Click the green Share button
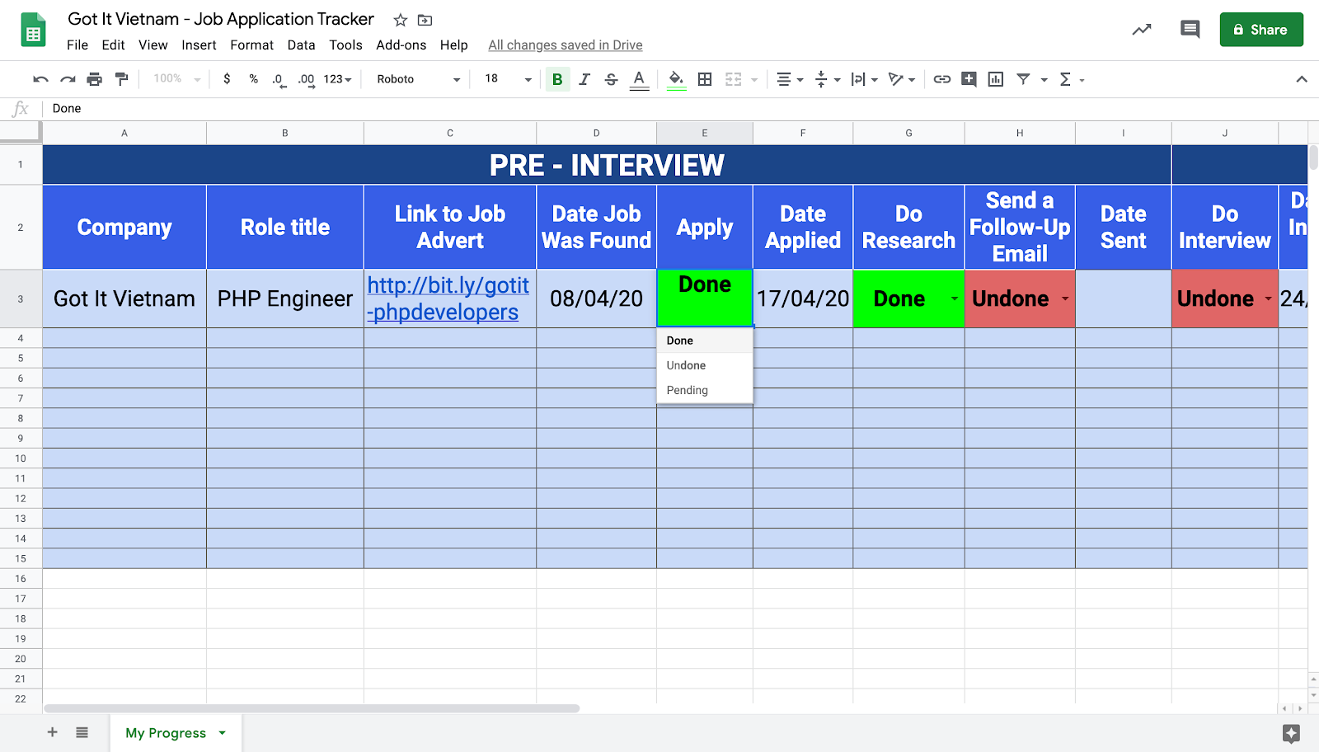 1261,30
